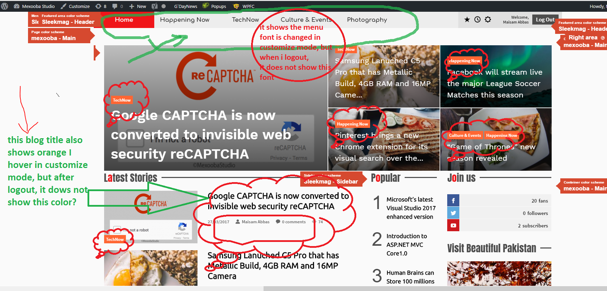
Task: Open the clock recent posts icon
Action: point(477,20)
